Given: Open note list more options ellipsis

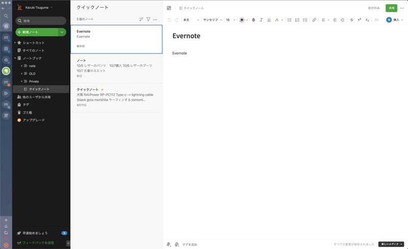Looking at the screenshot, I should click(156, 19).
